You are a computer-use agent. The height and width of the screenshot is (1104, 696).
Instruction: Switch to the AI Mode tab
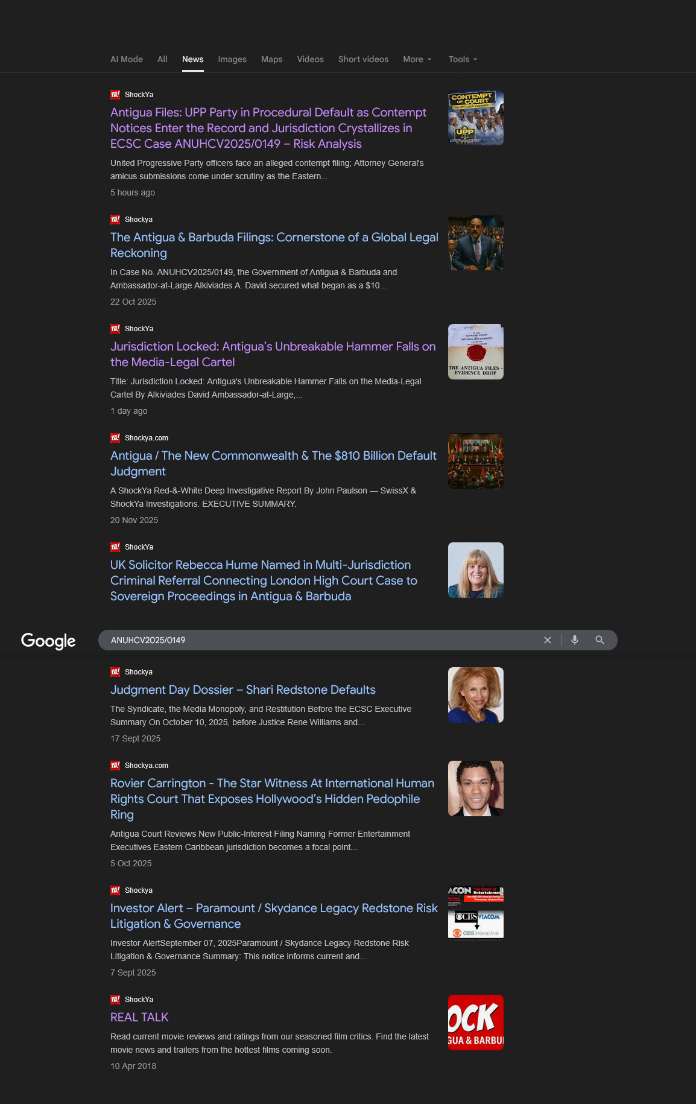127,59
